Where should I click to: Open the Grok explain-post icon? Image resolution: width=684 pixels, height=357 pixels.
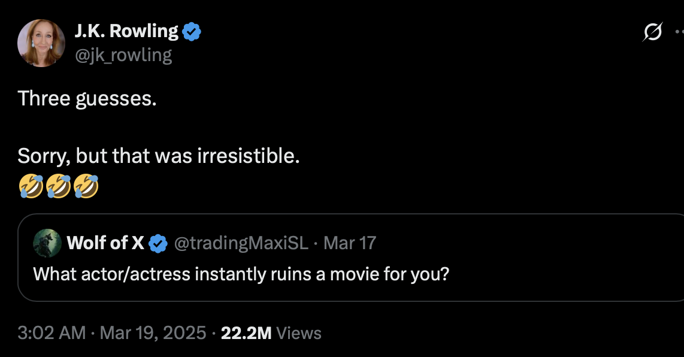(653, 32)
